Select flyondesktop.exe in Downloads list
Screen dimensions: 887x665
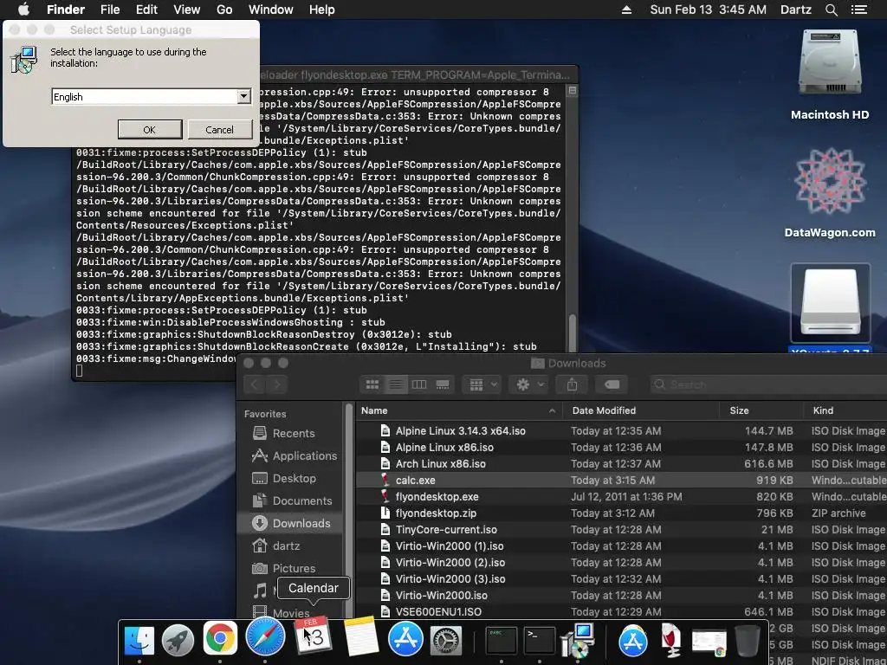click(621, 496)
